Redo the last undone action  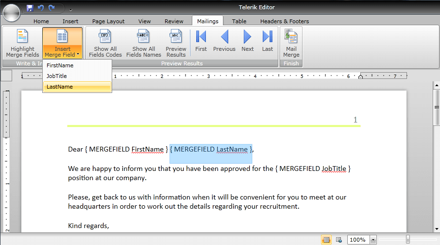51,8
